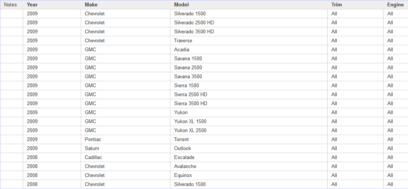The width and height of the screenshot is (408, 189).
Task: Click the Saturn make cell
Action: pos(126,149)
